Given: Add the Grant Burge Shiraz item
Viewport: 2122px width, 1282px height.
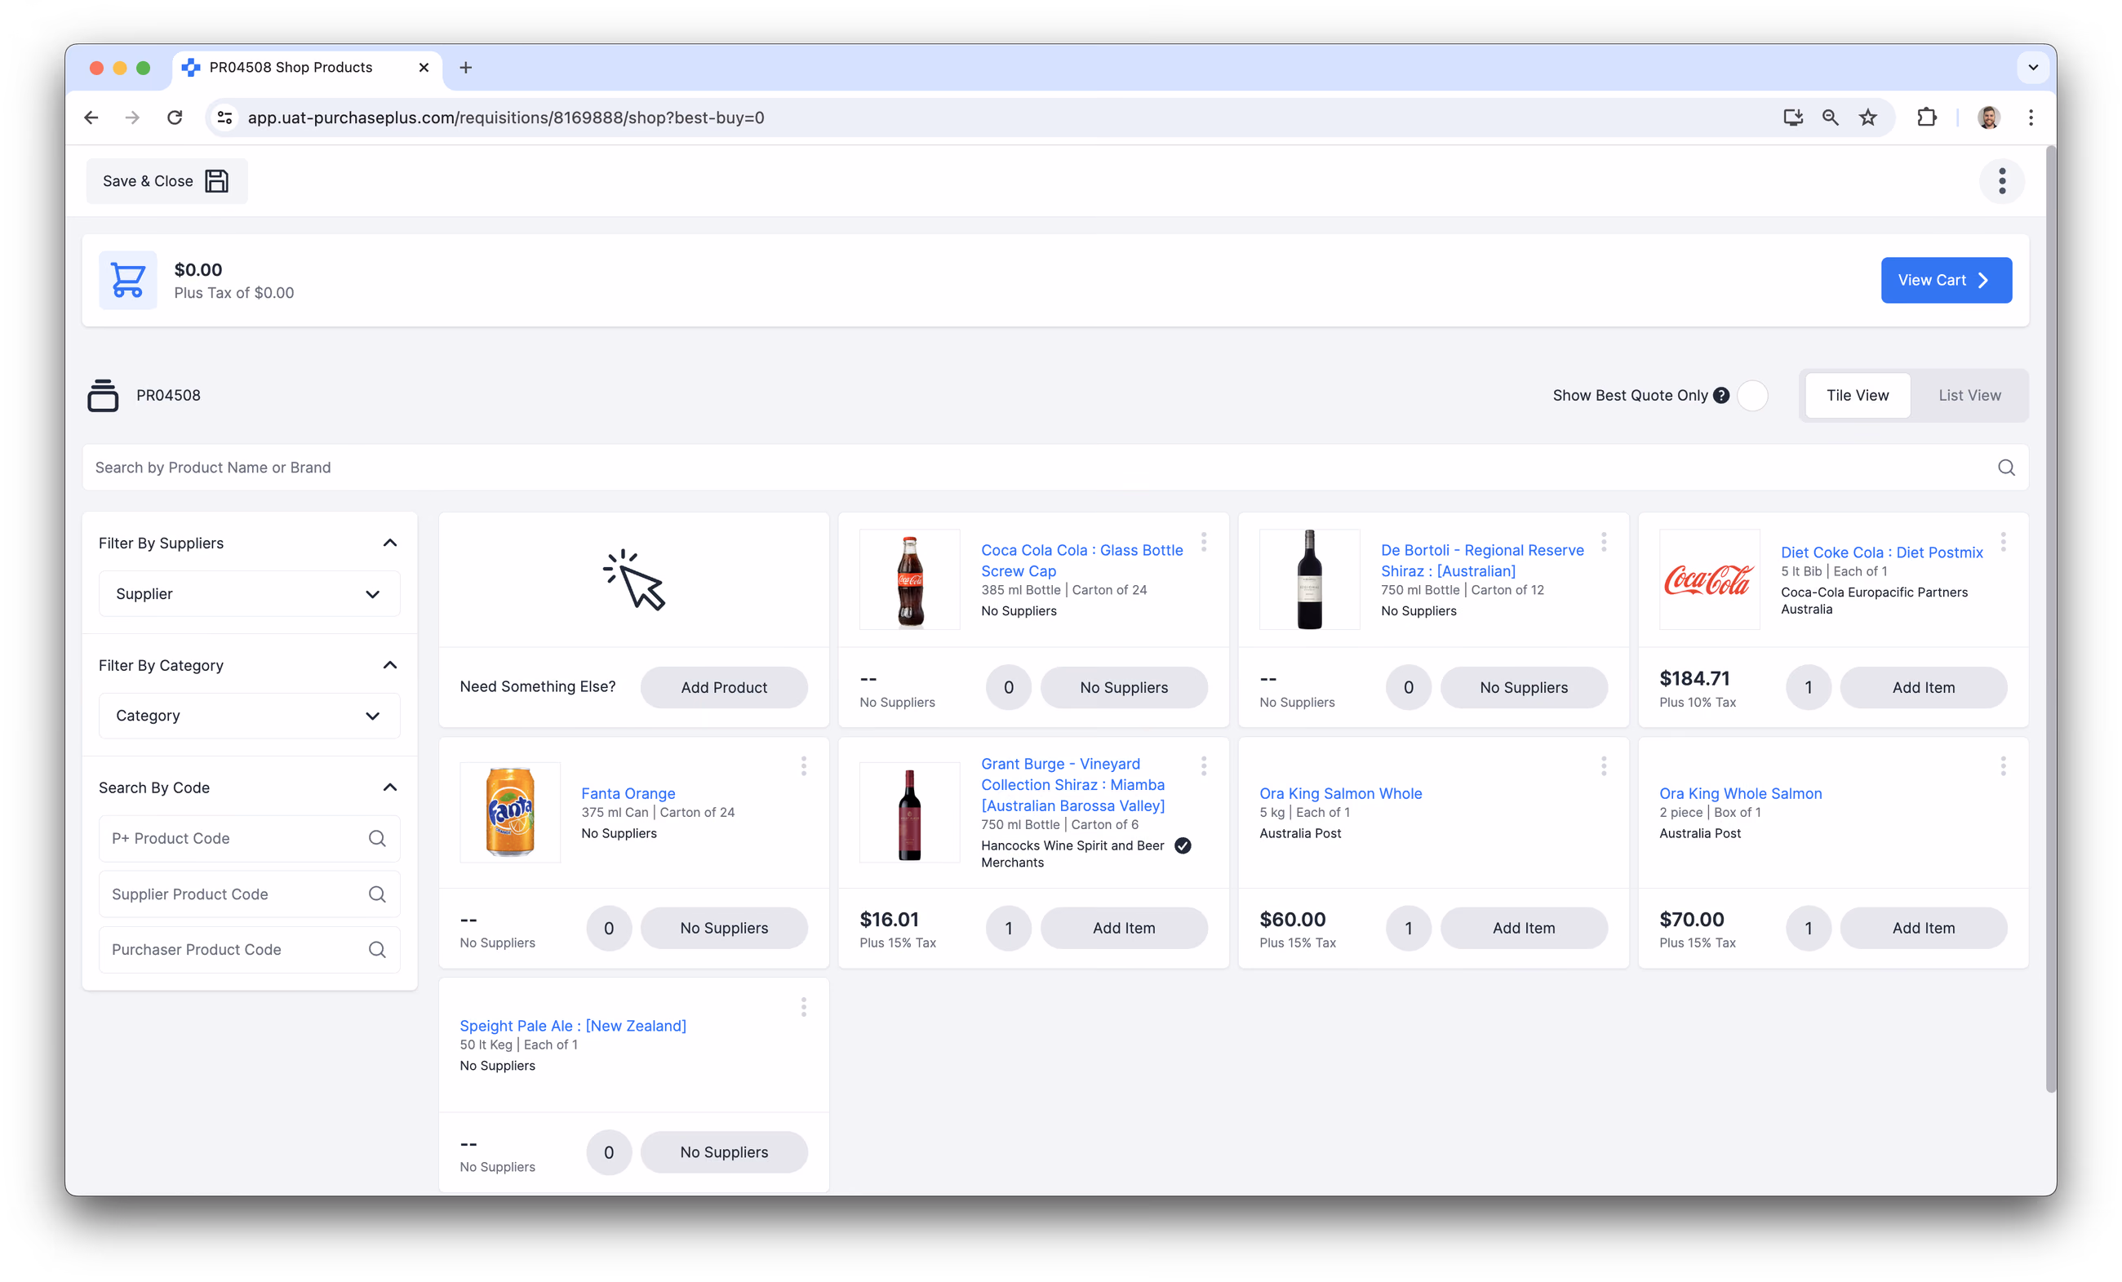Looking at the screenshot, I should tap(1124, 928).
